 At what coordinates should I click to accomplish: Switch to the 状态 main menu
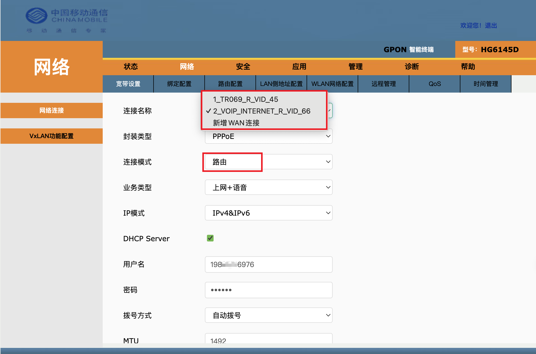click(131, 67)
